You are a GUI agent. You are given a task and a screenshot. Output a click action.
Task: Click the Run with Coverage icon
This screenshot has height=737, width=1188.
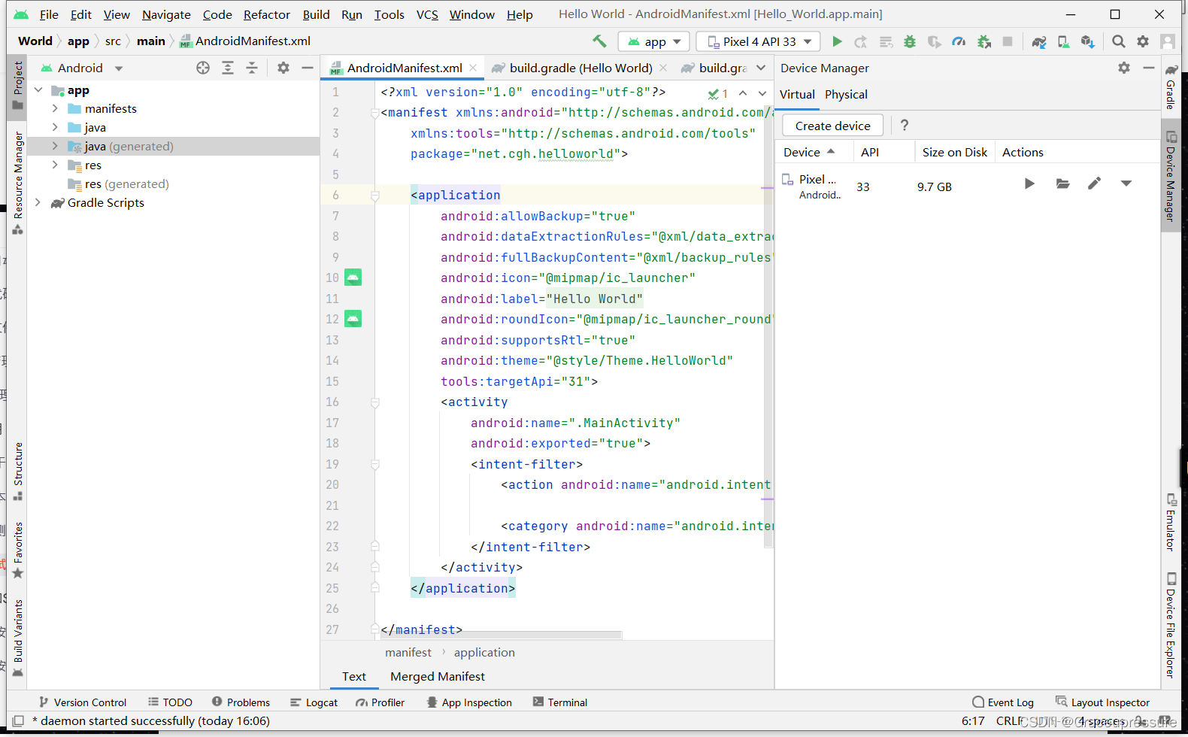(934, 41)
